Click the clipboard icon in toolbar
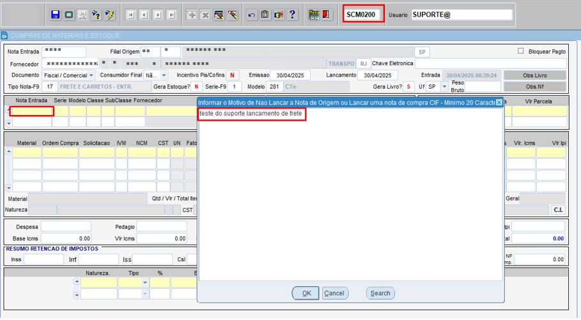 point(265,14)
